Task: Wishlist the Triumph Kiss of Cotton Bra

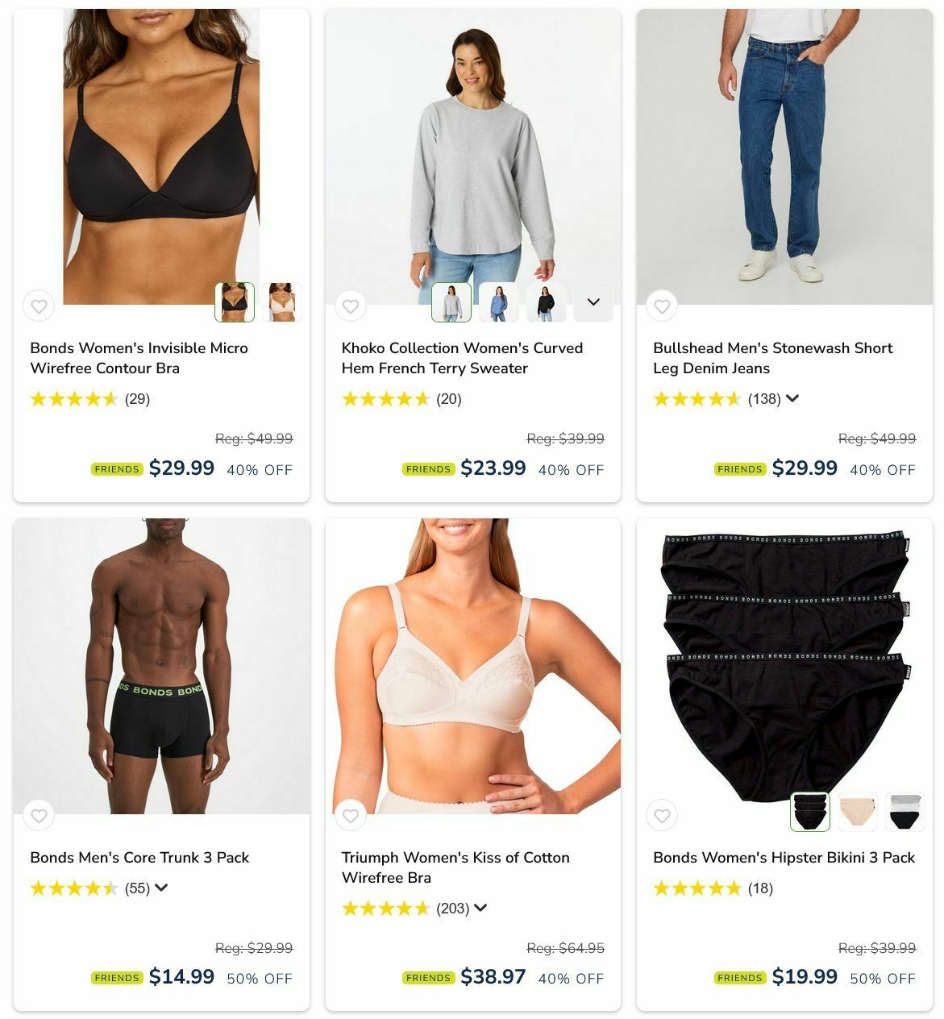Action: tap(351, 816)
